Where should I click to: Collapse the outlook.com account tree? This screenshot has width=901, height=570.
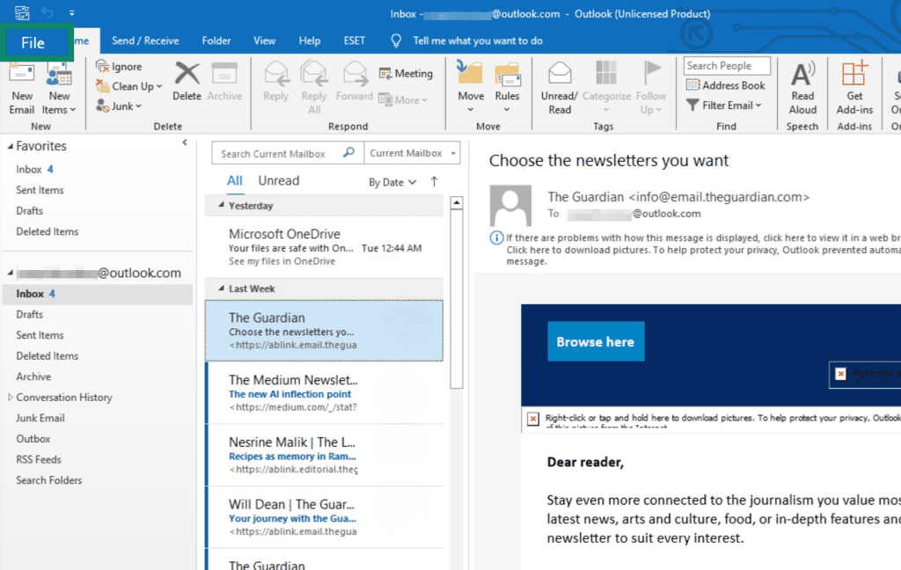10,273
